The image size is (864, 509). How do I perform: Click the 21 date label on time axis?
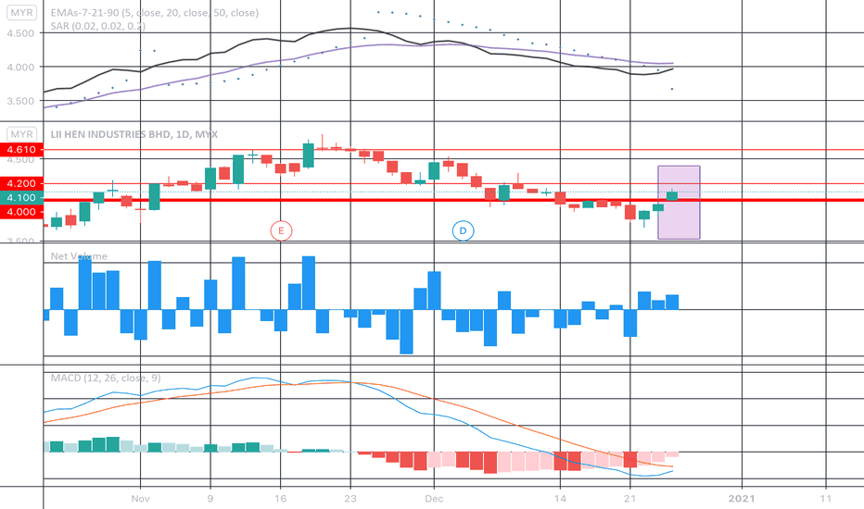point(629,499)
